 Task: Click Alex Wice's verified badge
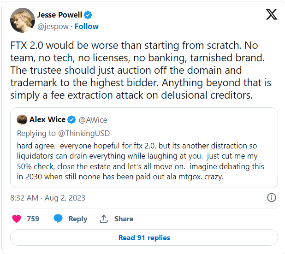coord(71,120)
